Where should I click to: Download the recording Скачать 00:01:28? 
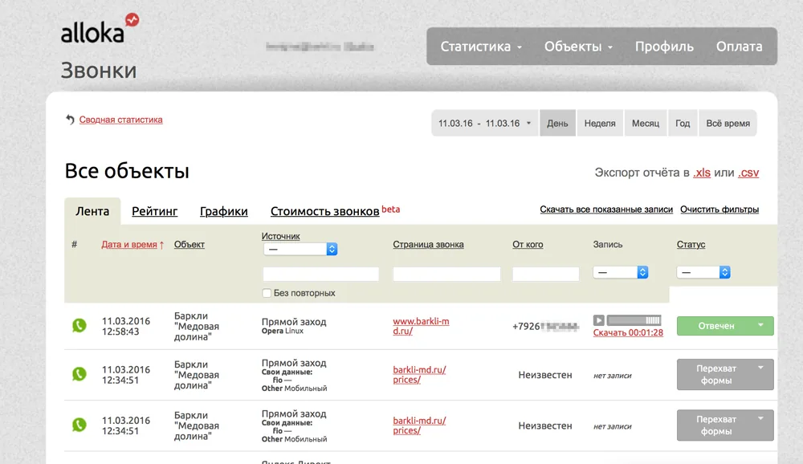(x=628, y=332)
